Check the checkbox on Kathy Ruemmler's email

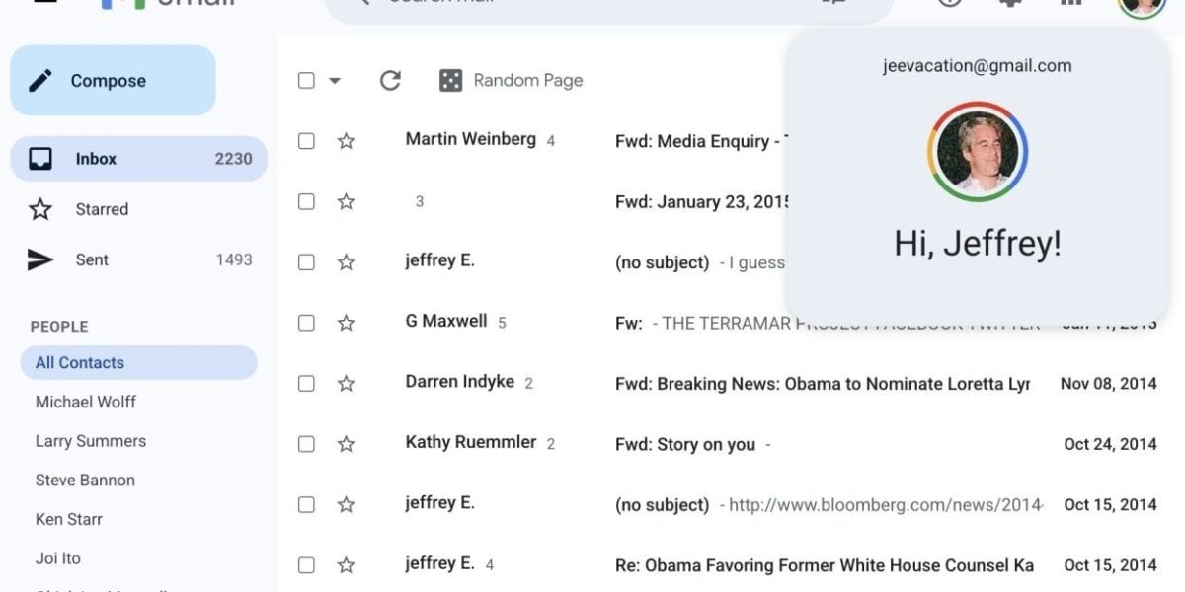pyautogui.click(x=306, y=444)
